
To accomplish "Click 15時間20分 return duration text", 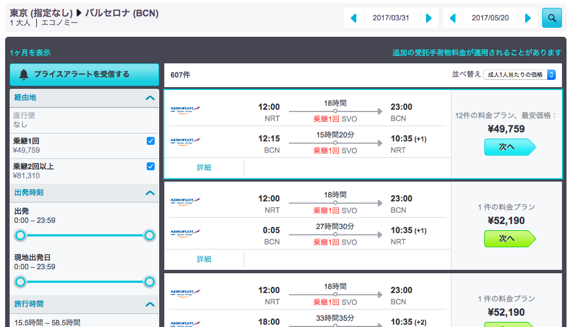I will pyautogui.click(x=335, y=135).
